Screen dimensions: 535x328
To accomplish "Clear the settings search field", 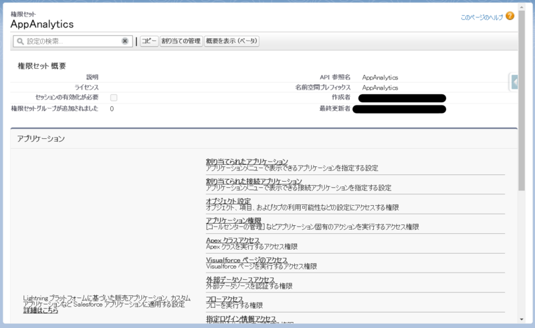I will click(x=125, y=41).
